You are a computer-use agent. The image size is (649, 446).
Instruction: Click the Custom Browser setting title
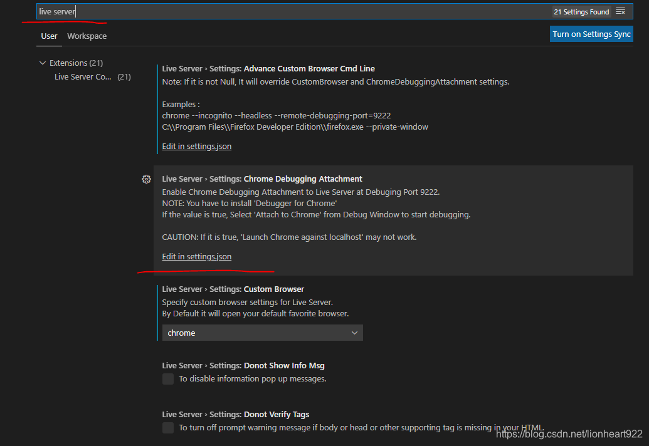tap(233, 289)
